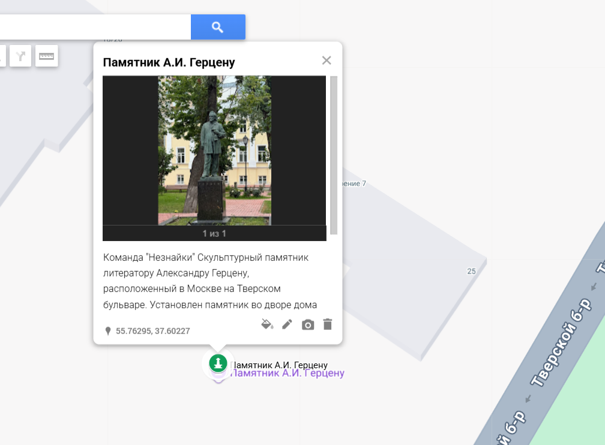The width and height of the screenshot is (605, 445).
Task: Delete the feature with the trash icon
Action: [327, 324]
